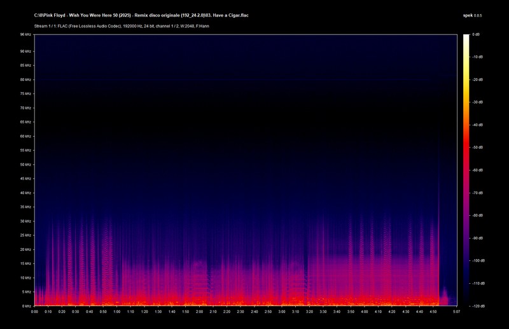Click the color gradient bar of the dB scale
The height and width of the screenshot is (329, 509).
(x=466, y=170)
